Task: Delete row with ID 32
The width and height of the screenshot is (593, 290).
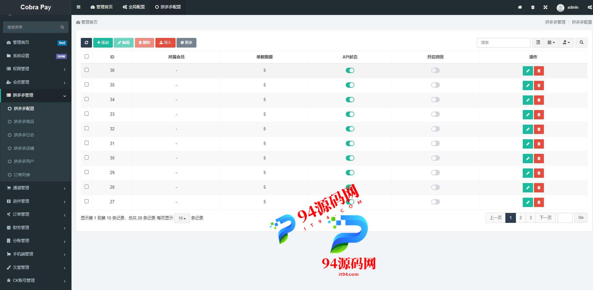Action: [x=539, y=129]
